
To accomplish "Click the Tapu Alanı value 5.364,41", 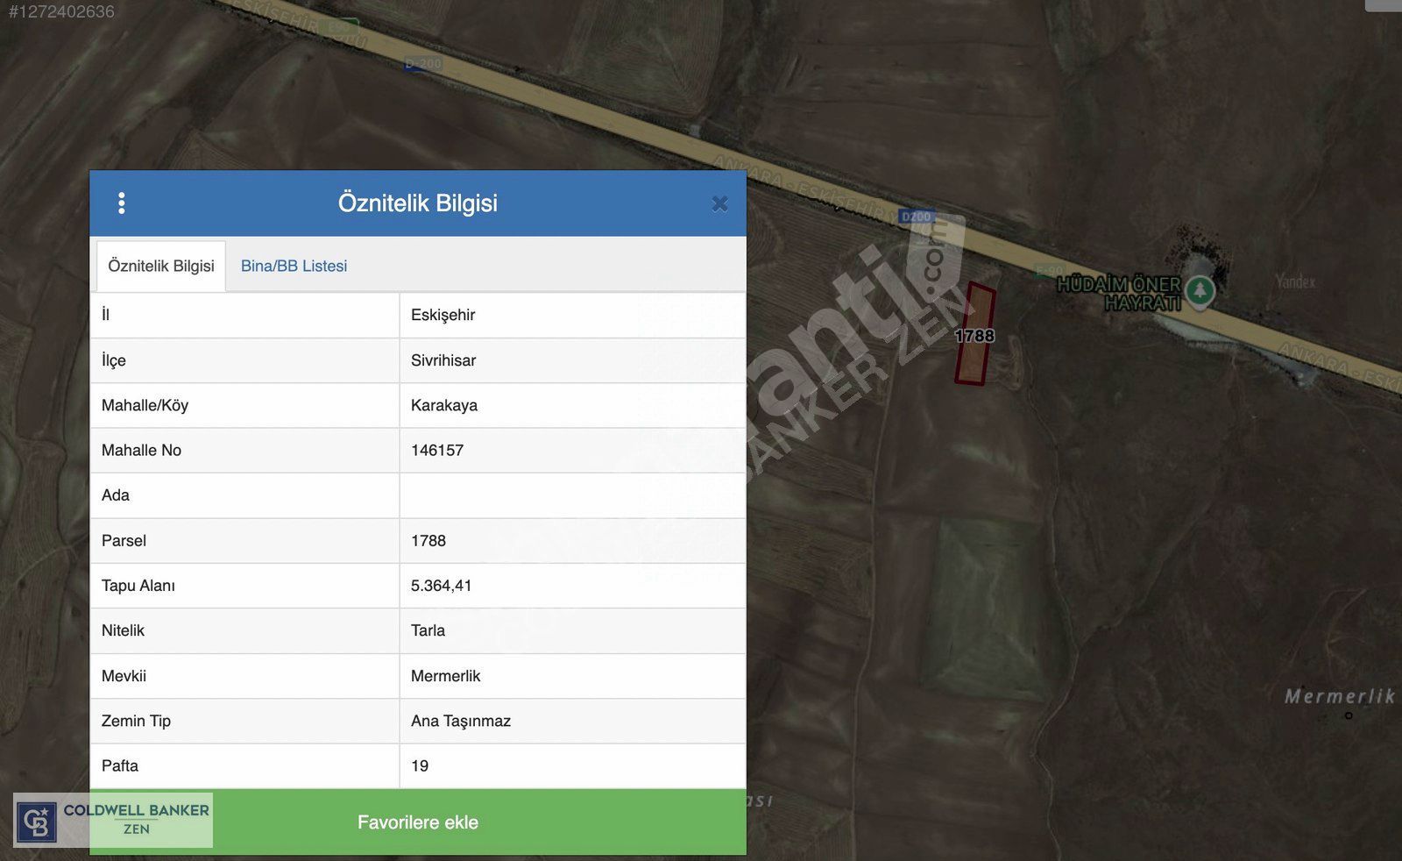I will click(x=441, y=586).
